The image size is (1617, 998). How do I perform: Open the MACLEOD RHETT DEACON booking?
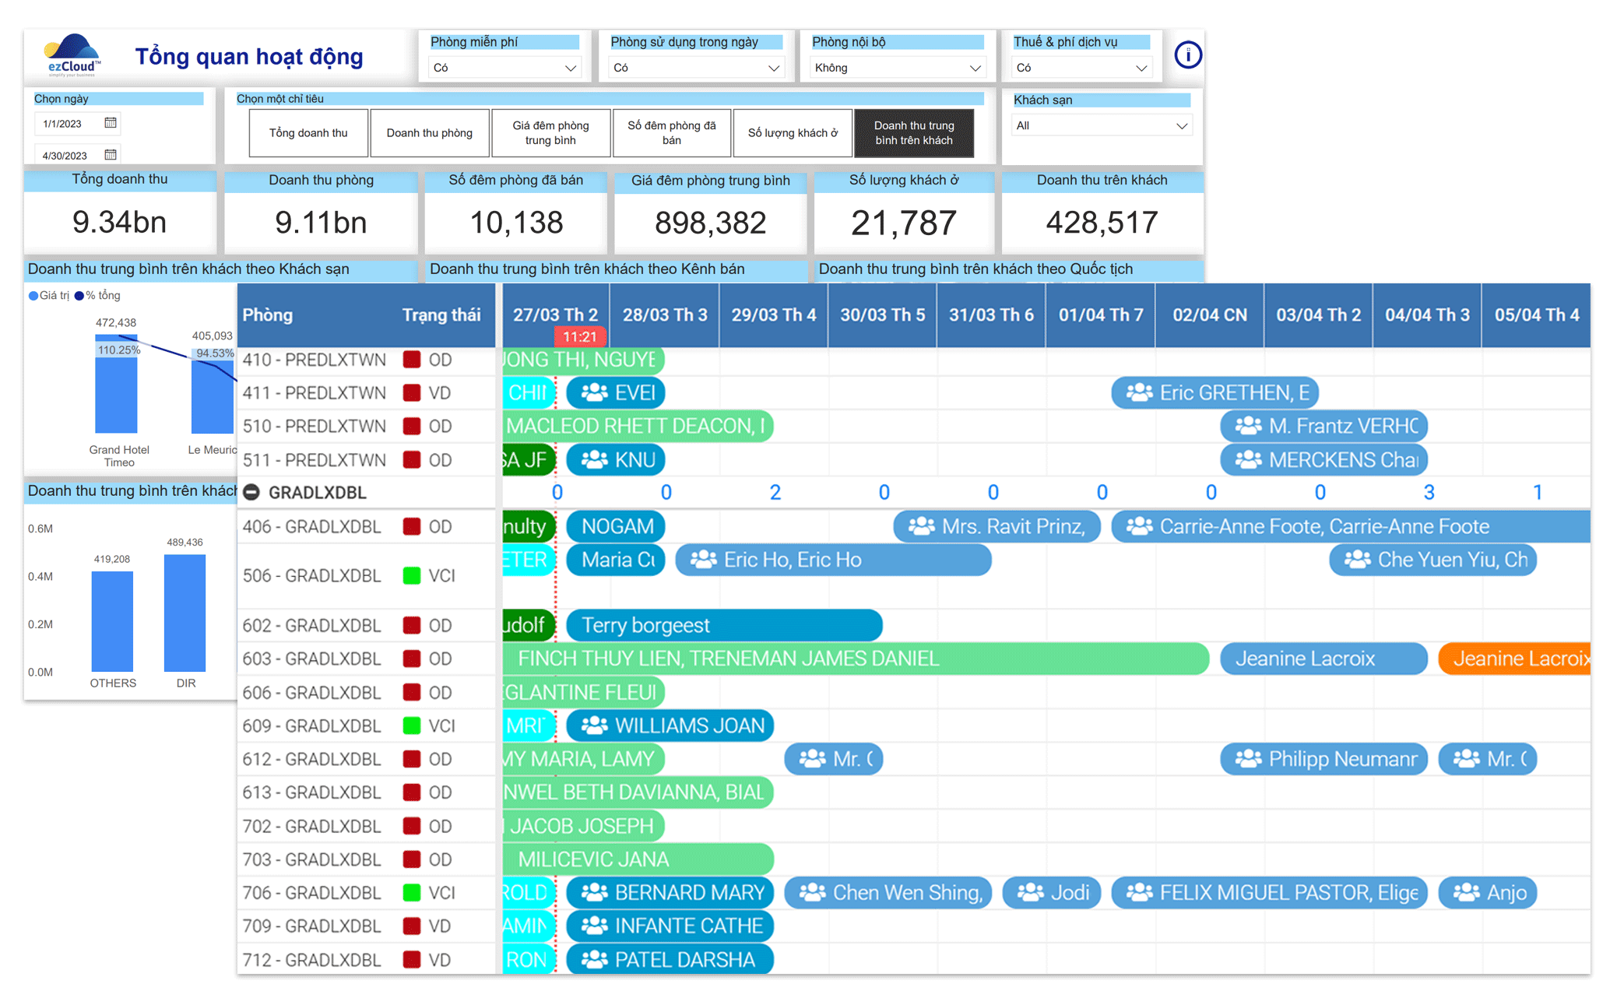click(638, 427)
